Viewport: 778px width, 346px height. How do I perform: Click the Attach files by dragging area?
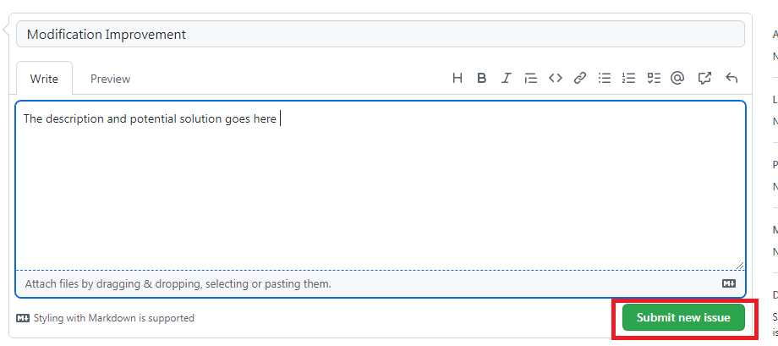click(380, 284)
